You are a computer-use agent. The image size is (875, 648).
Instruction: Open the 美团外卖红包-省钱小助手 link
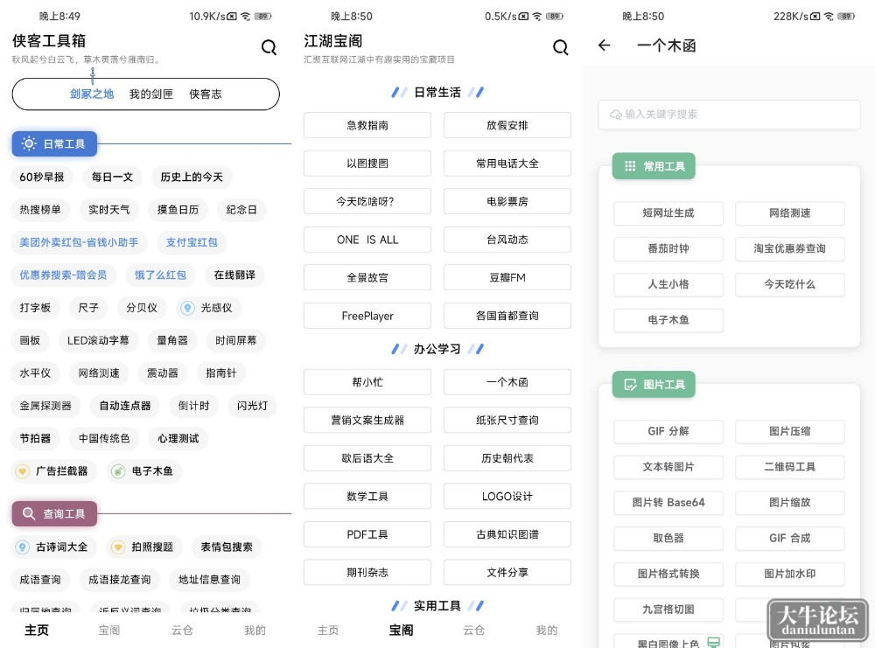(x=79, y=242)
